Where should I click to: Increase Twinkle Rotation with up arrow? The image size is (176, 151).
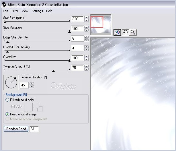pos(32,84)
